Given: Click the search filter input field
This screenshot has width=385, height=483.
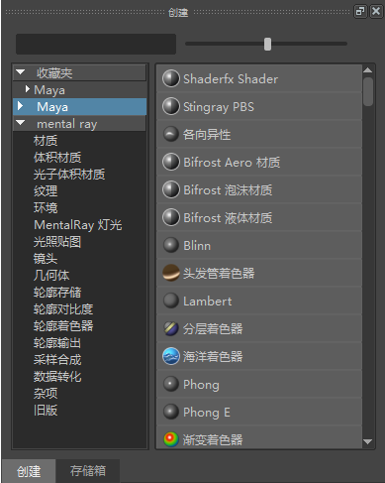Looking at the screenshot, I should pyautogui.click(x=96, y=44).
